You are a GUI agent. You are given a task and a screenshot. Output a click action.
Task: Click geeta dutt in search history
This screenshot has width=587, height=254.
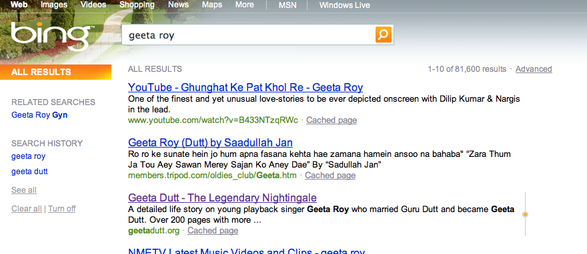29,172
